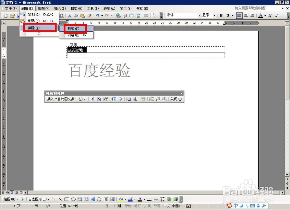The height and width of the screenshot is (210, 290).
Task: Open the 插入 Insert menu
Action: tap(60, 8)
